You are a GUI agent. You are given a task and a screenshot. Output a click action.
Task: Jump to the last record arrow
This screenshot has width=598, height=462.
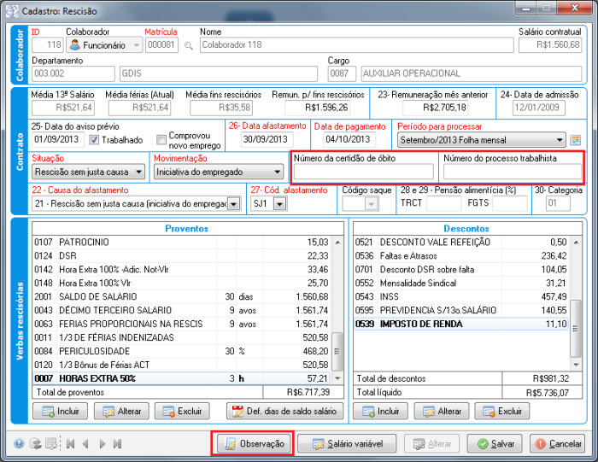118,444
